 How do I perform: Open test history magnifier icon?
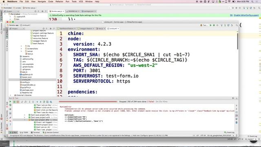[51, 102]
